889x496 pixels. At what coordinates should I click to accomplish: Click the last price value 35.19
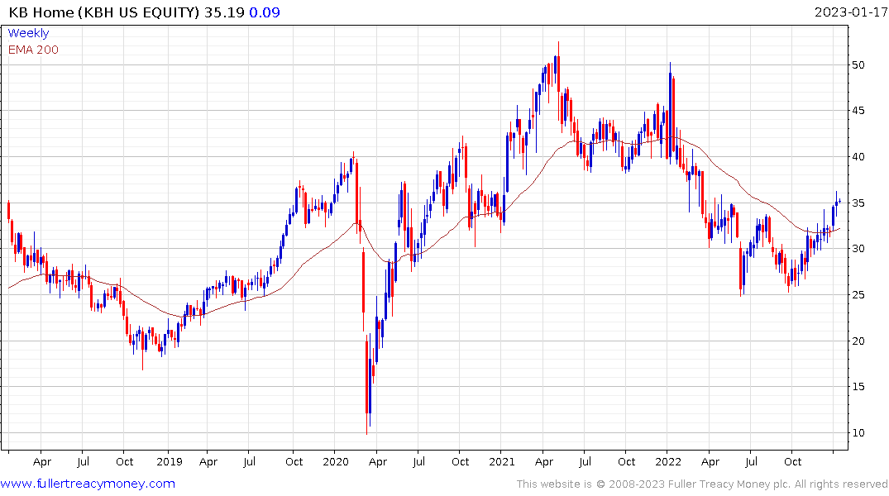224,12
